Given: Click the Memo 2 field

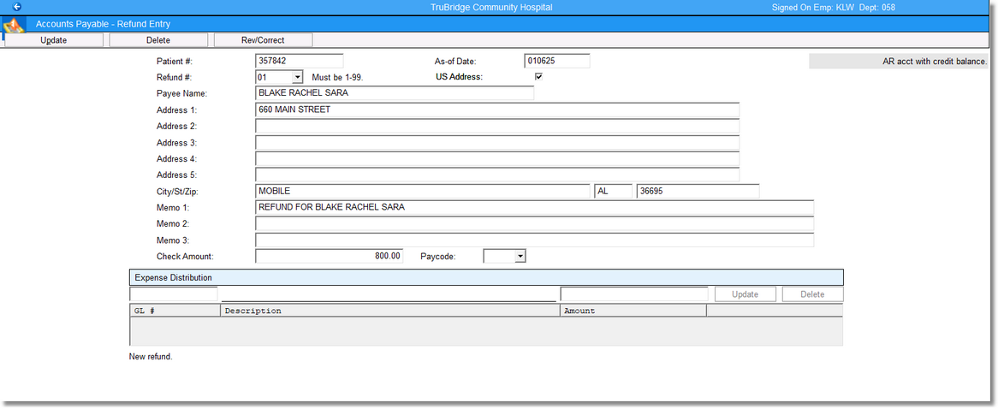Looking at the screenshot, I should coord(535,224).
